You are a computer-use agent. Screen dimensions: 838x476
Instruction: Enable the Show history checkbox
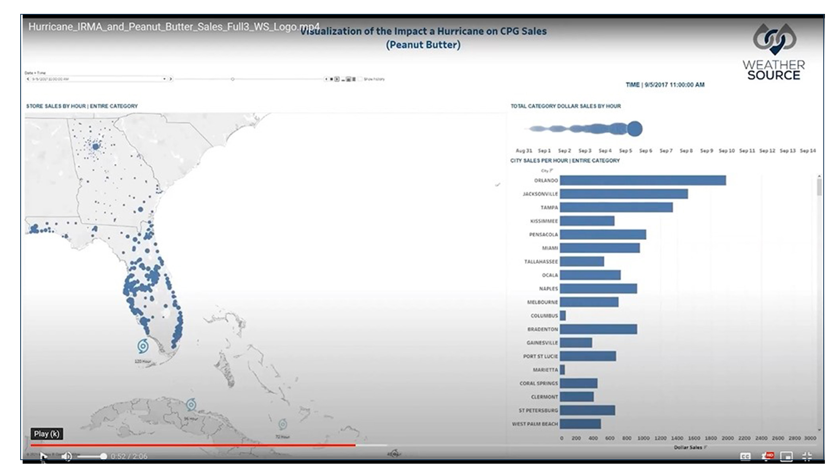coord(360,79)
